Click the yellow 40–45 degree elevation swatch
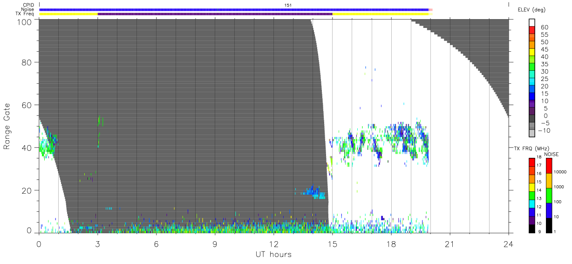572x264 pixels. pos(532,52)
